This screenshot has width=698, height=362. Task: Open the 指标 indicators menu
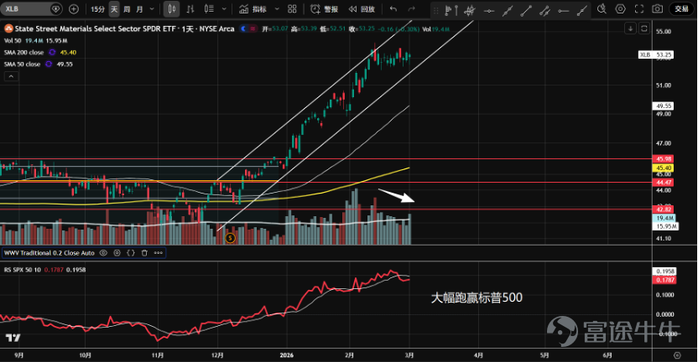(x=253, y=9)
